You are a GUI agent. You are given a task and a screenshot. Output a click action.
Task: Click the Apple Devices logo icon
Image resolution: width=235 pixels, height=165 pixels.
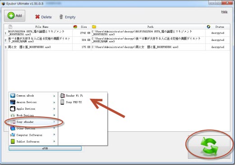[x=13, y=109]
